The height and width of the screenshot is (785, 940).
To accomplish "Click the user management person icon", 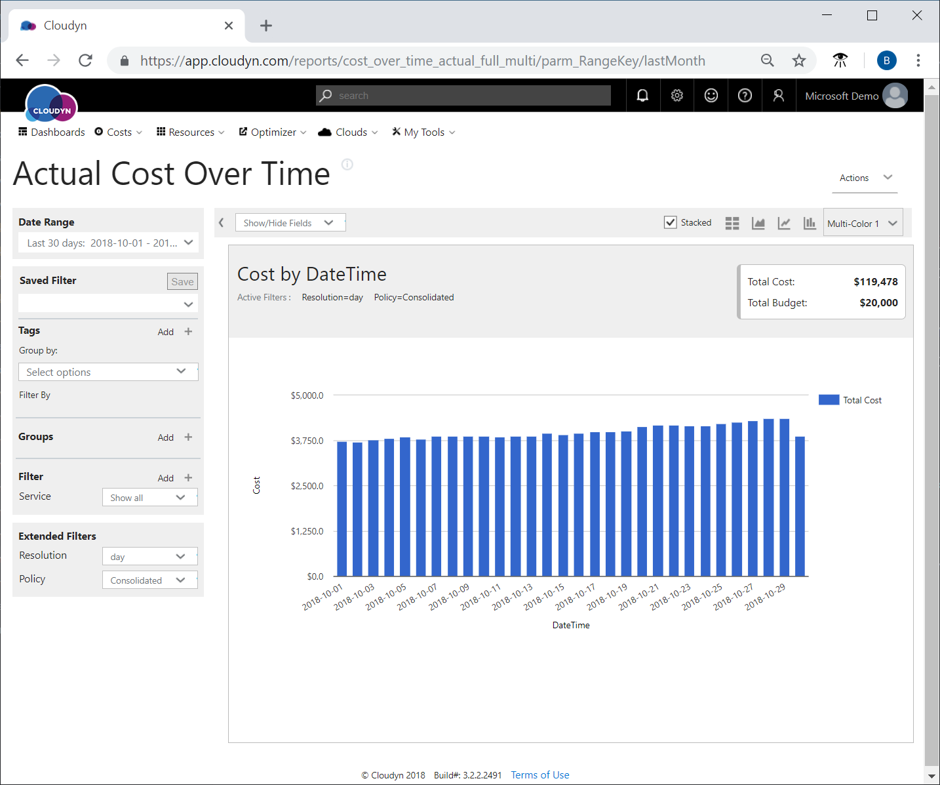I will 779,96.
